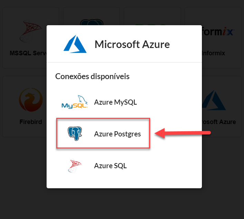This screenshot has width=244, height=219.
Task: Choose the Azure Postgres connection label
Action: click(117, 134)
